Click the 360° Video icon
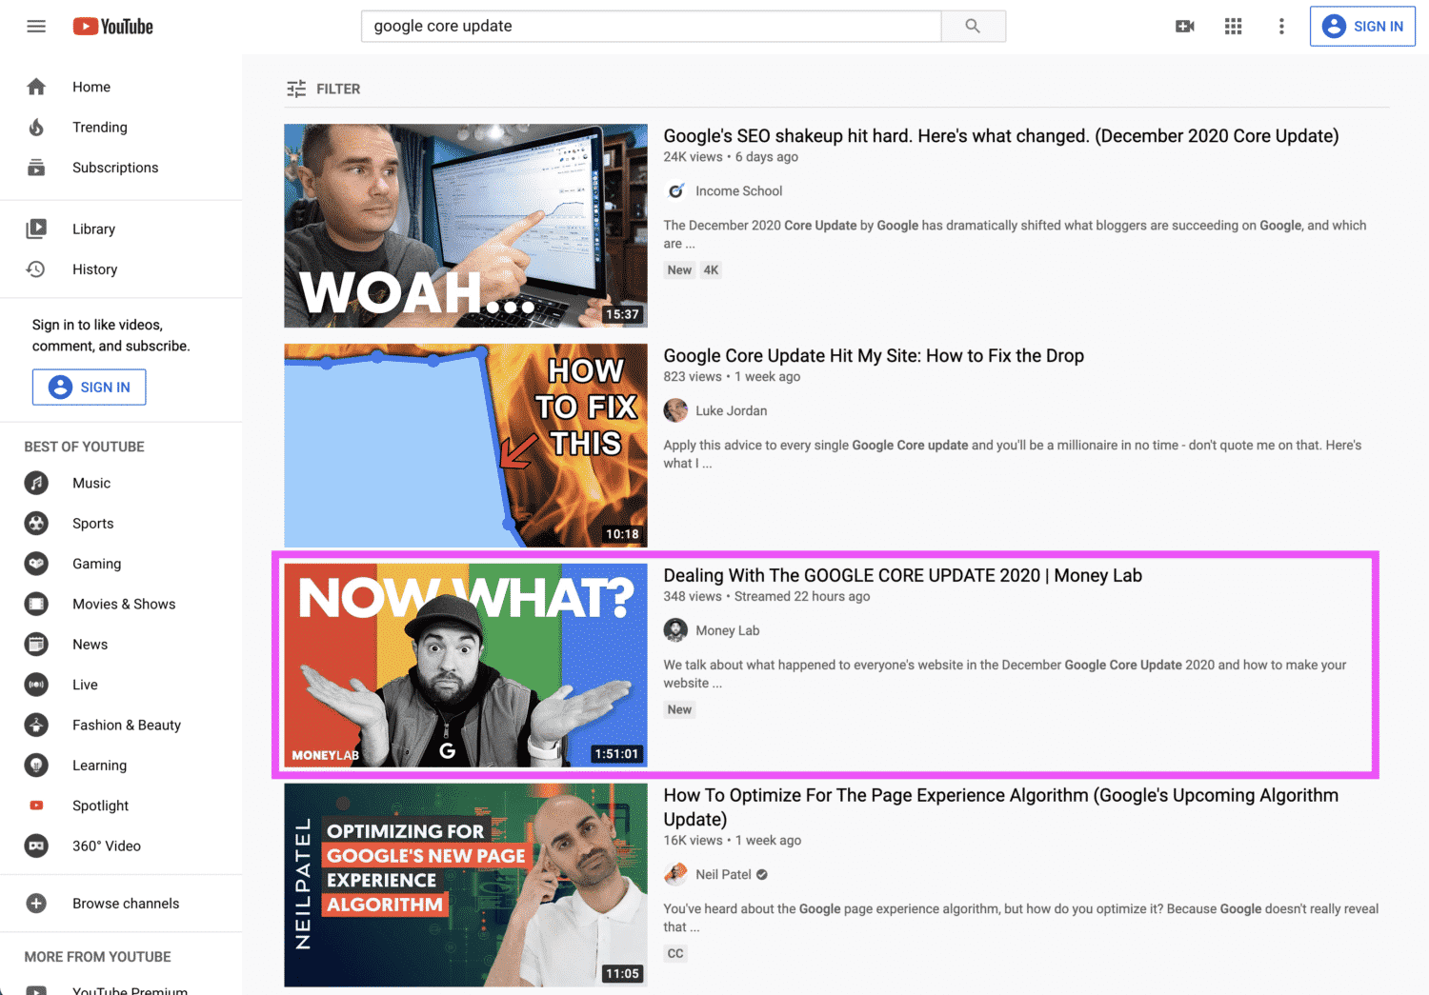The width and height of the screenshot is (1429, 995). [36, 846]
